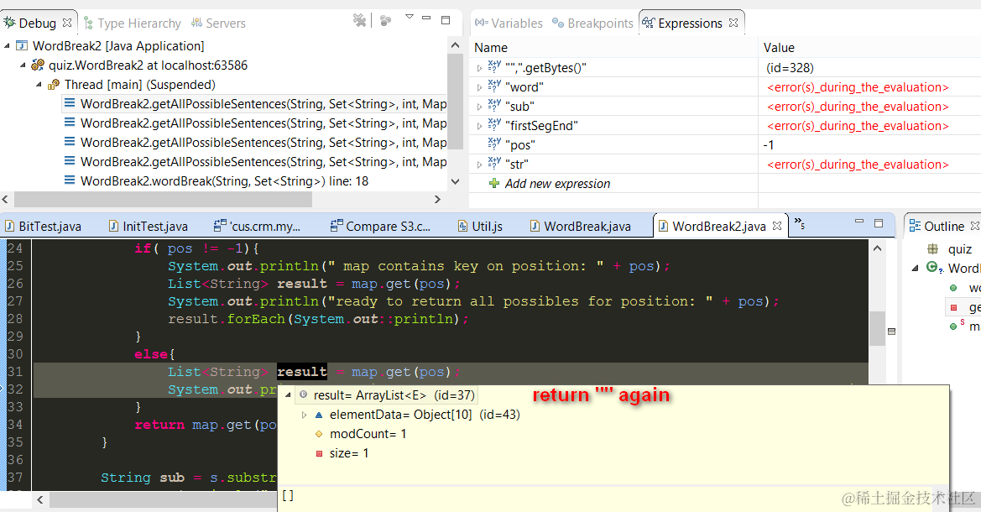This screenshot has height=512, width=981.
Task: Expand the "word" expression row
Action: (x=479, y=87)
